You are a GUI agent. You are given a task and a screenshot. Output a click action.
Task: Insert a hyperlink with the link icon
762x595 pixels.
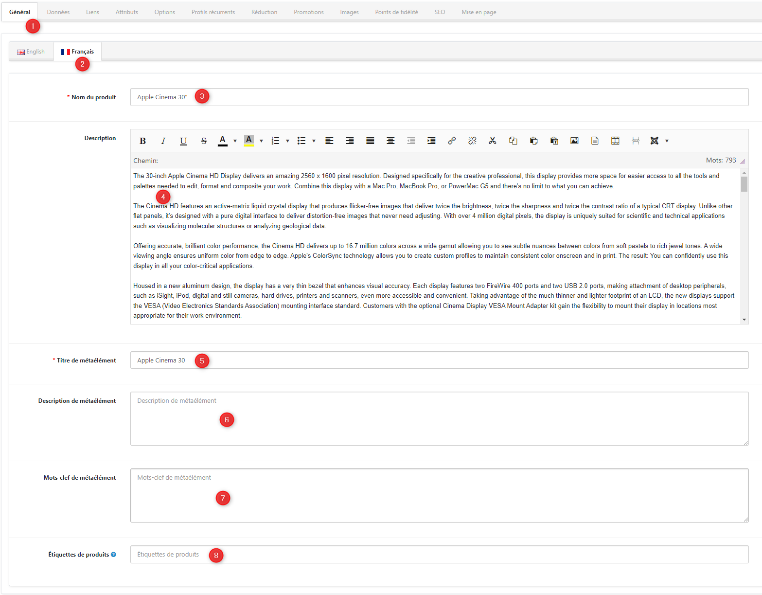(x=452, y=141)
